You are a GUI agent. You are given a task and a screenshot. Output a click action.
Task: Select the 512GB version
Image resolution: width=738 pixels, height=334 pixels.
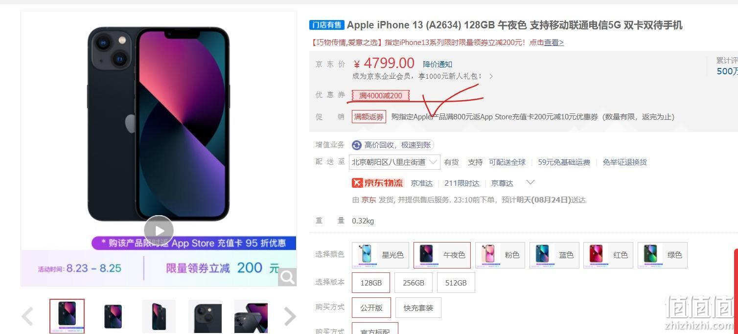pos(456,283)
